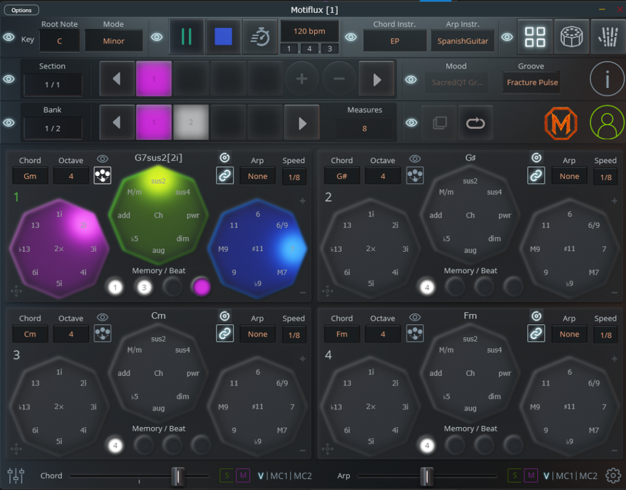
Task: Toggle the Key row eye visibility
Action: [x=9, y=37]
